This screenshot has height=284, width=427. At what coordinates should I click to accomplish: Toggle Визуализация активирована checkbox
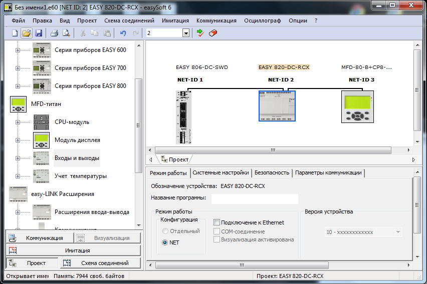(x=217, y=239)
